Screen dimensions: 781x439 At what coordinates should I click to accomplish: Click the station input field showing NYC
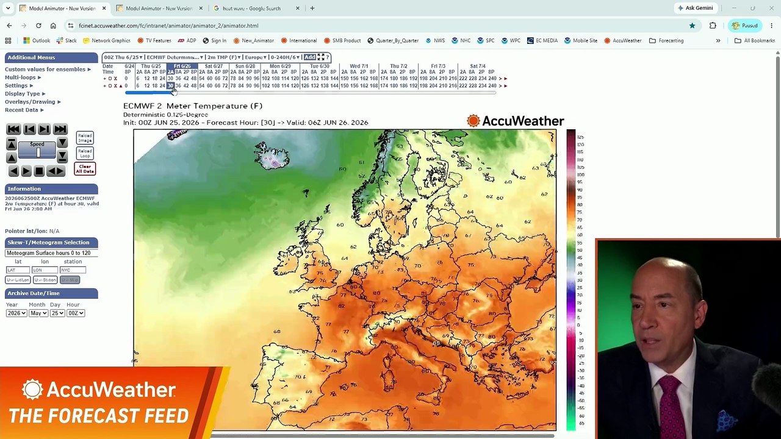click(x=73, y=269)
